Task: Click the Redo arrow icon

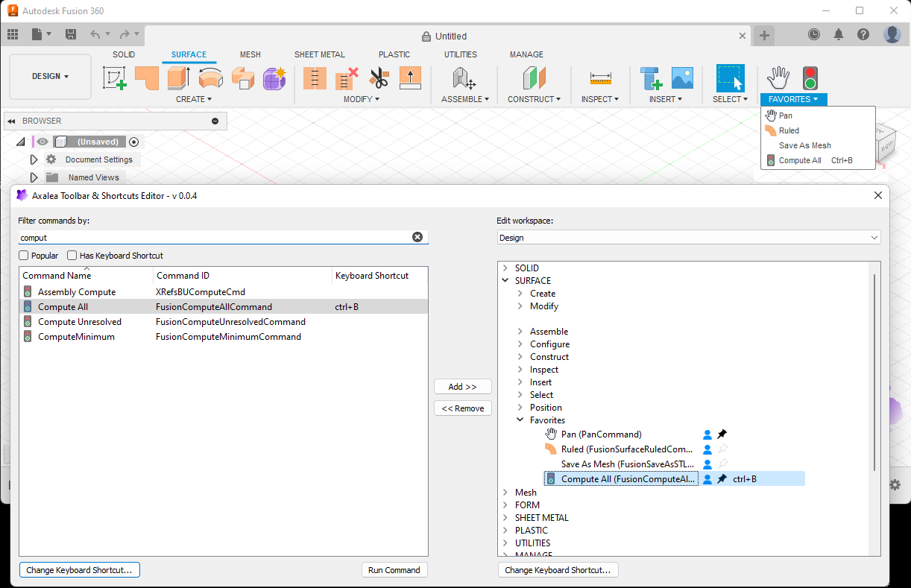Action: pos(124,34)
